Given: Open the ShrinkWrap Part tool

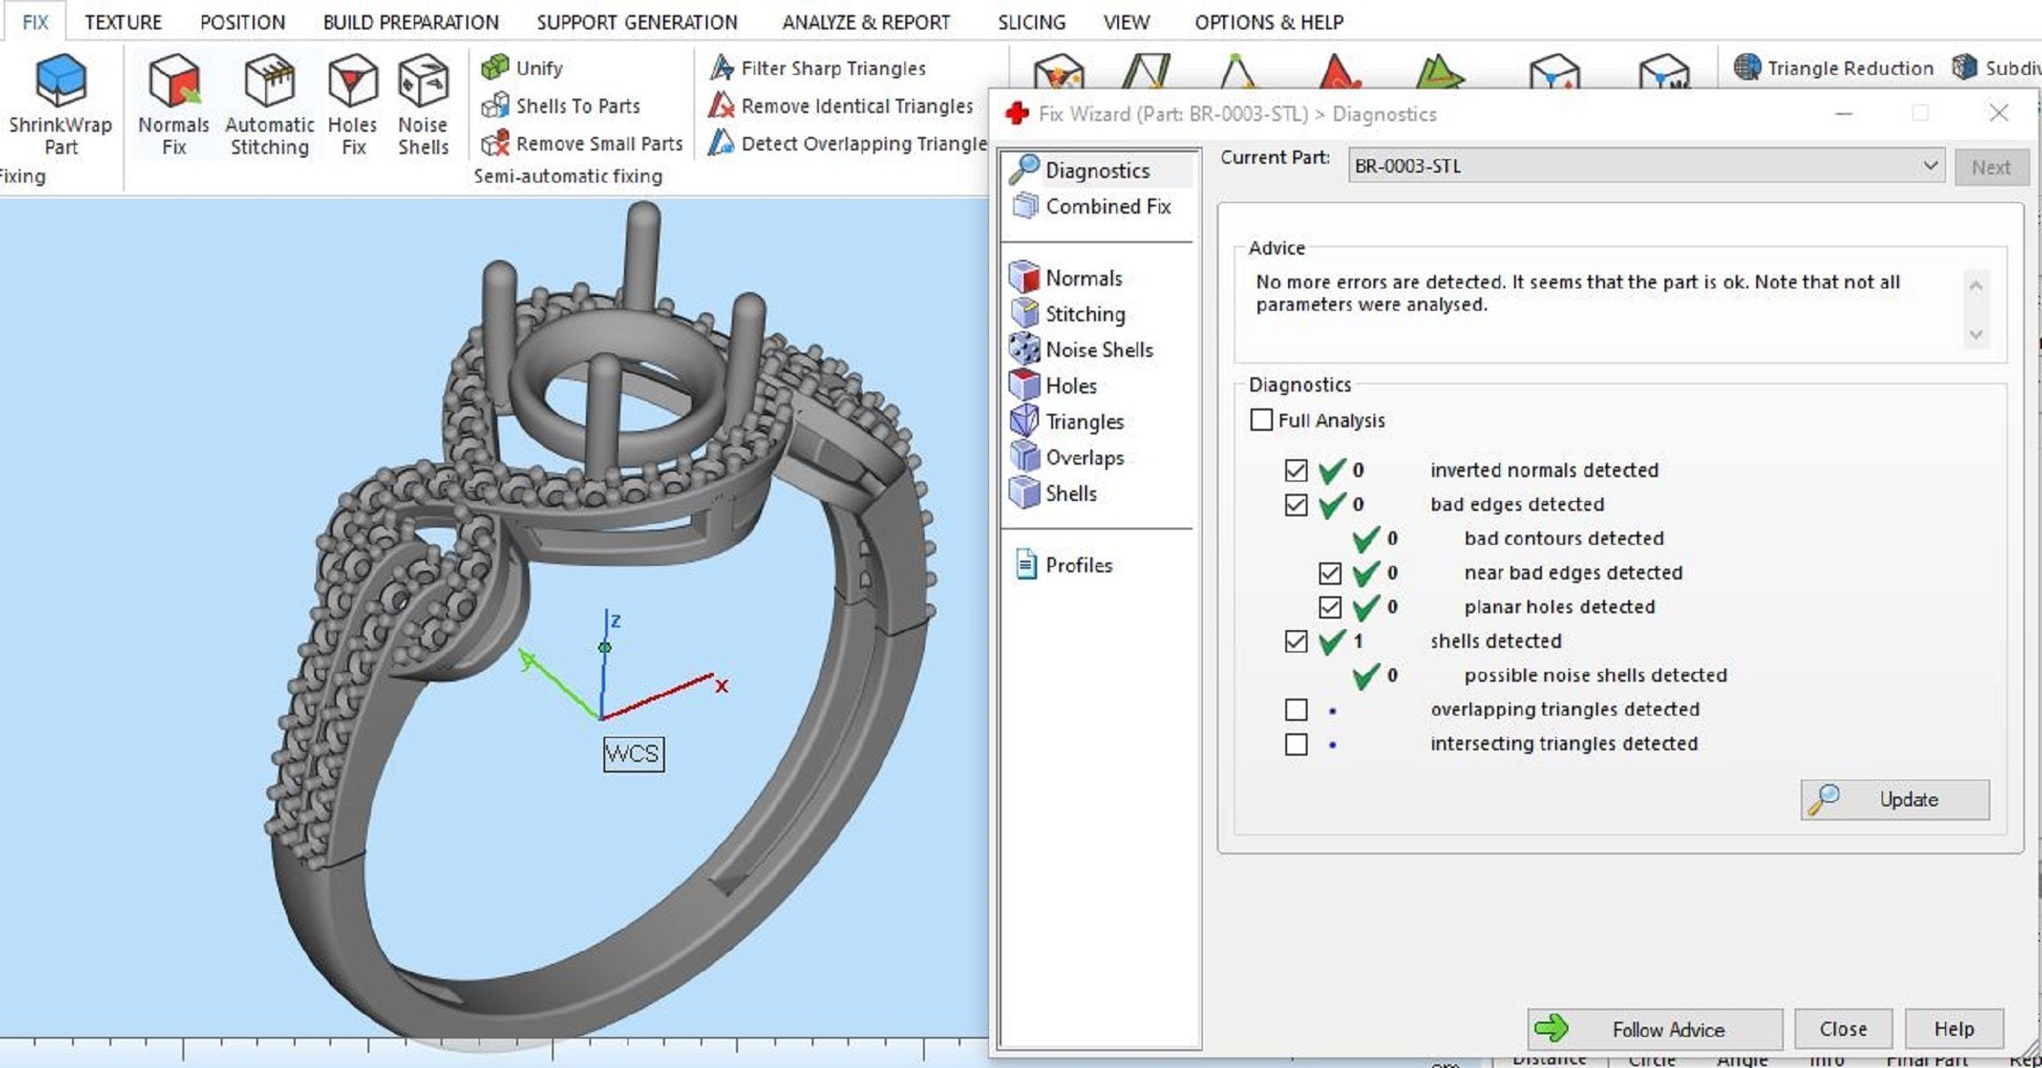Looking at the screenshot, I should click(61, 105).
